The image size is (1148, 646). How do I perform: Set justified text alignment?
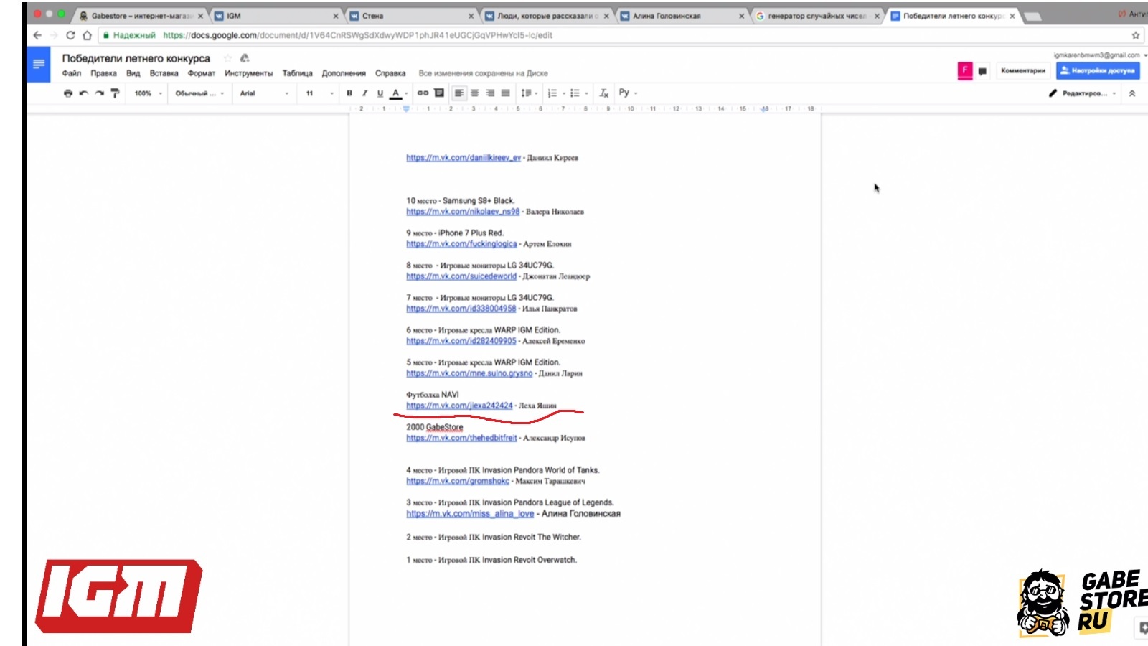click(x=506, y=93)
